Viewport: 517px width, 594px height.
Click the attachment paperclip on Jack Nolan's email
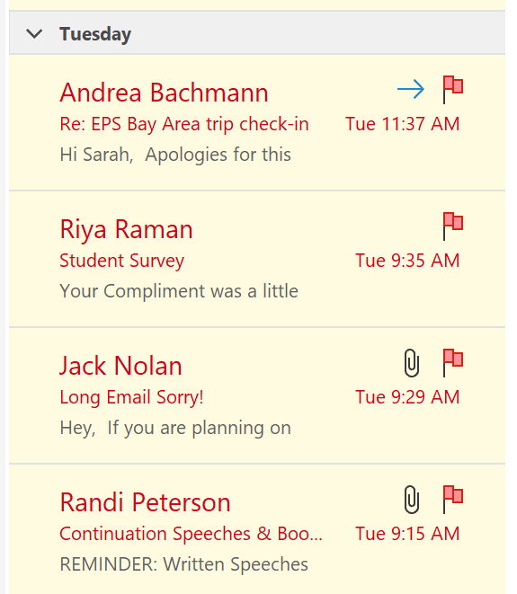tap(412, 363)
